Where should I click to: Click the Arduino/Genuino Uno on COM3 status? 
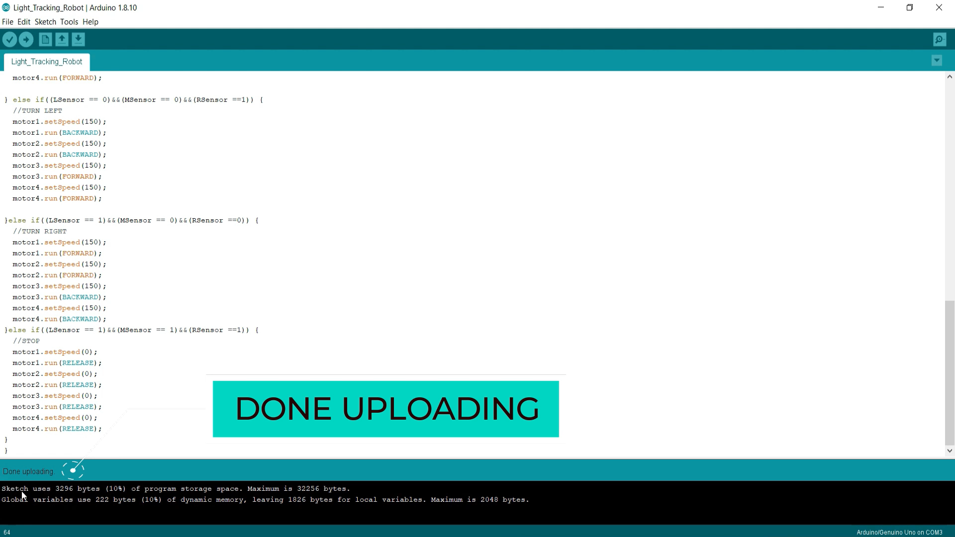click(x=899, y=532)
